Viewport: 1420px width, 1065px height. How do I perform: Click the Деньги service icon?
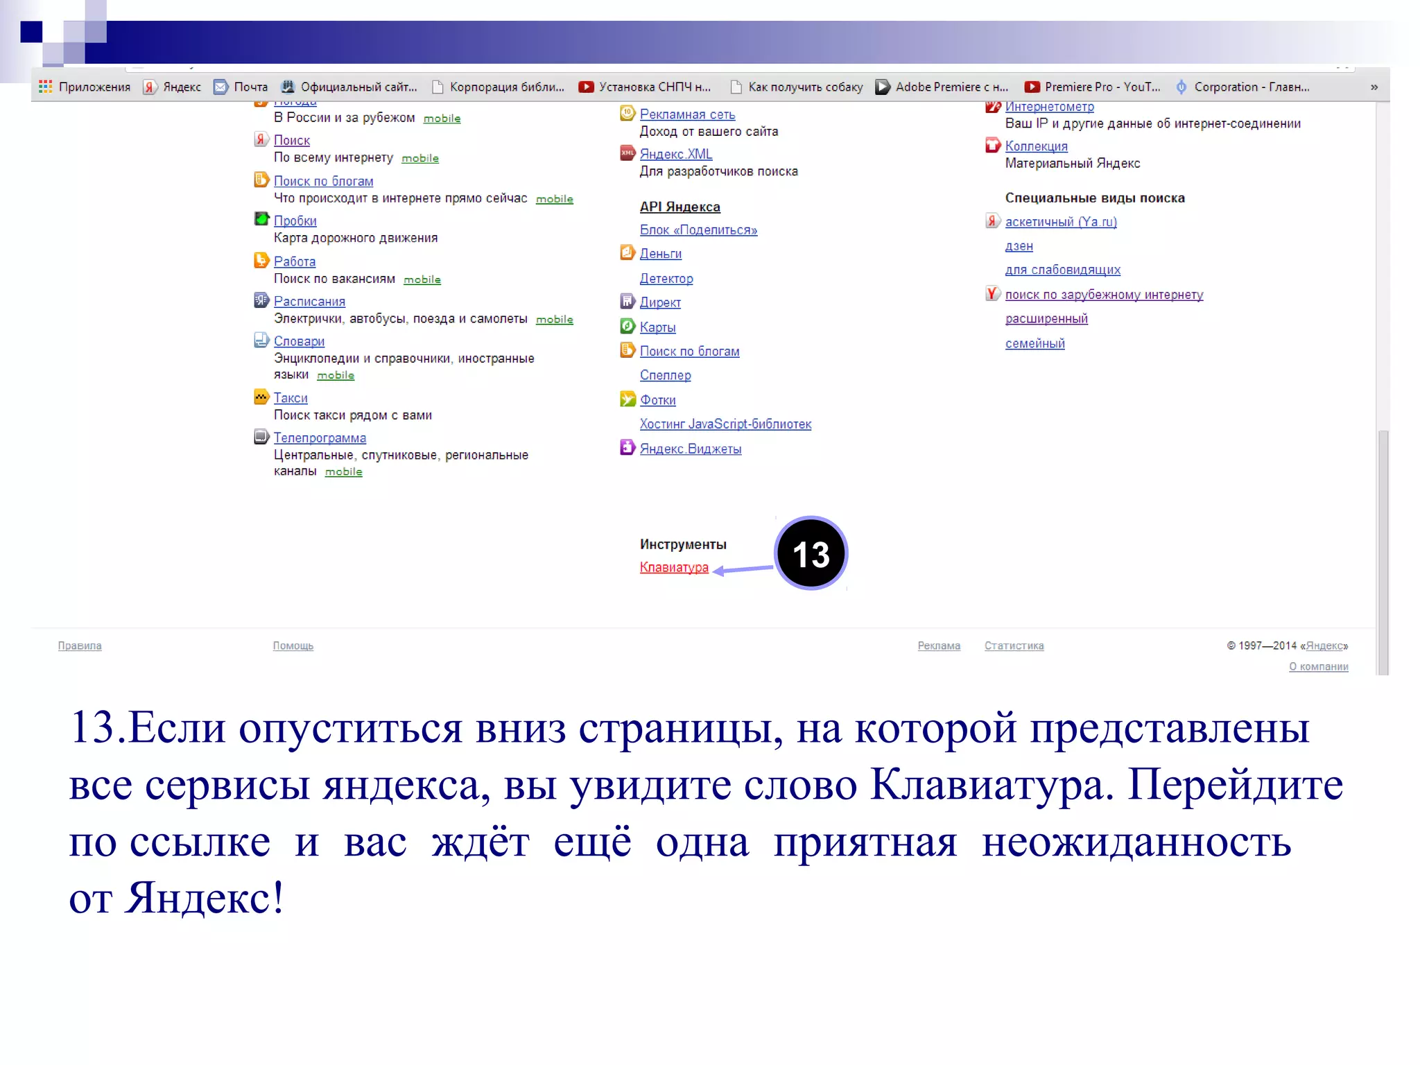click(x=627, y=252)
